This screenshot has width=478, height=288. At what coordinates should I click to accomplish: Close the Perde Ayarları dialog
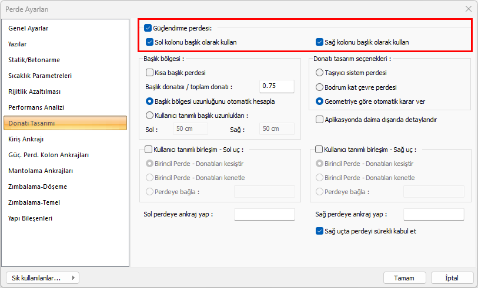coord(469,9)
